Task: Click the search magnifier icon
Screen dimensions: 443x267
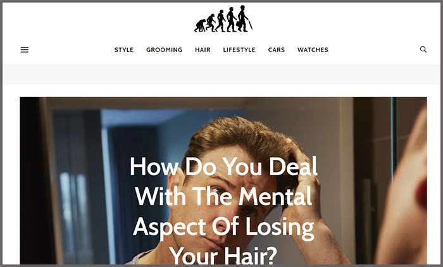Action: [x=423, y=49]
